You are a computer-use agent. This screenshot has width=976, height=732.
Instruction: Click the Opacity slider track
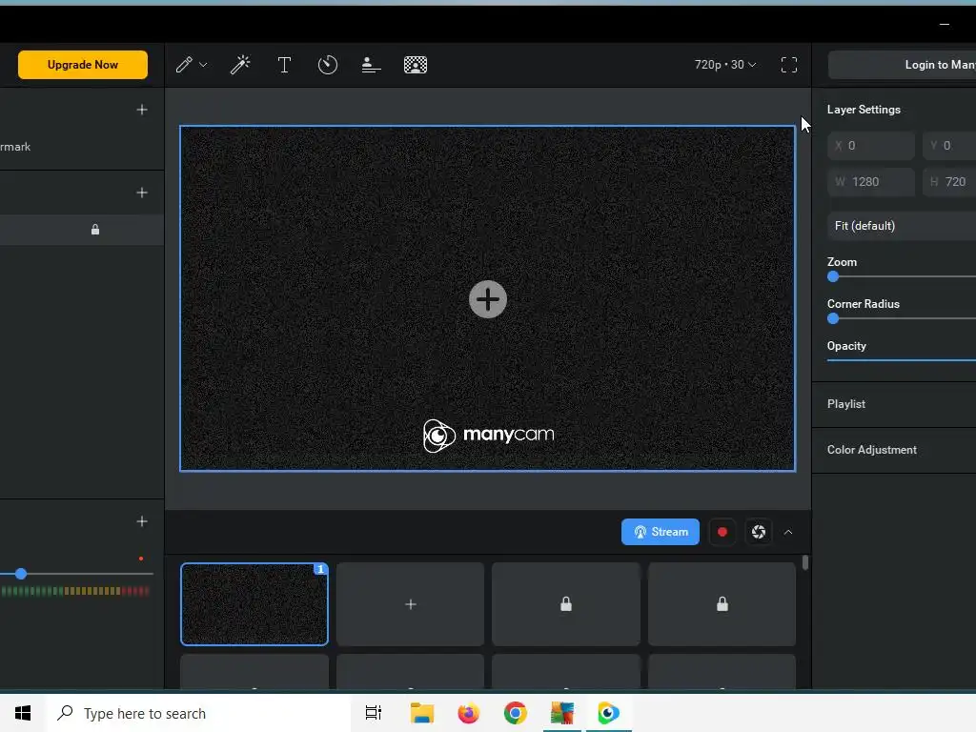click(x=902, y=359)
